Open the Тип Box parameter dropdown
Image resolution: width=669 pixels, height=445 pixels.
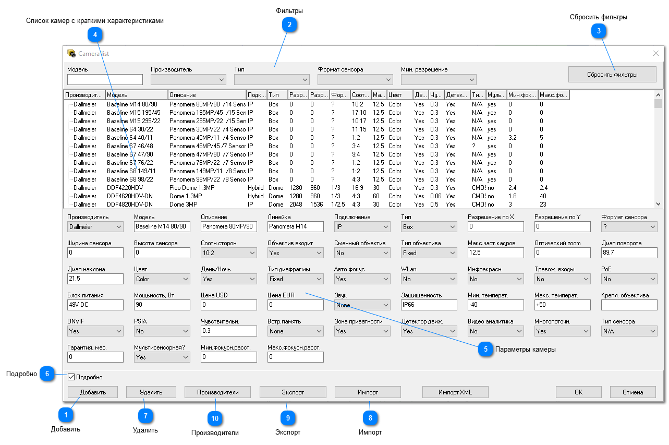429,227
